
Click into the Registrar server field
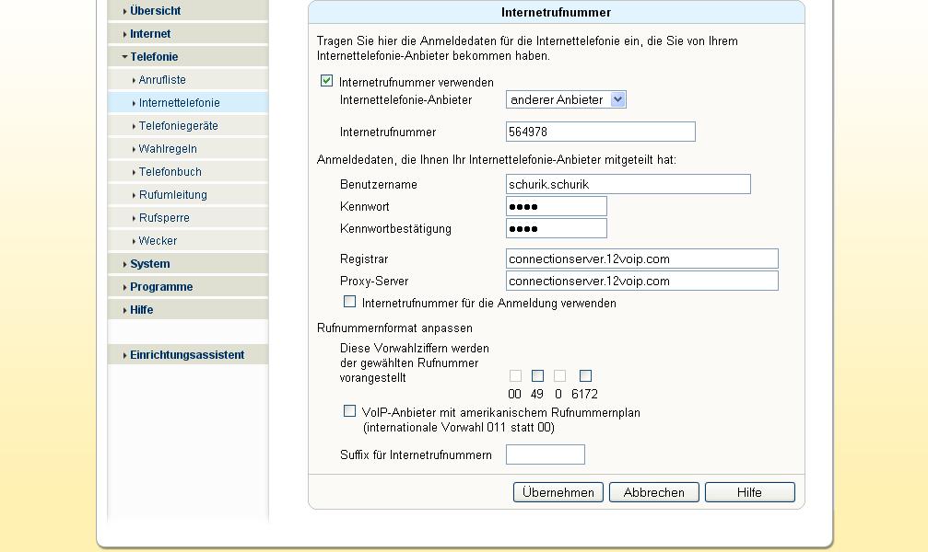642,259
